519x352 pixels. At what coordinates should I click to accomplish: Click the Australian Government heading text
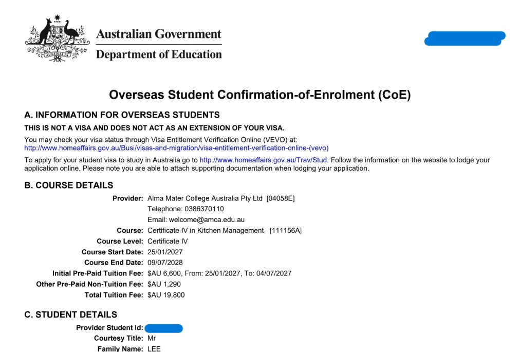159,34
